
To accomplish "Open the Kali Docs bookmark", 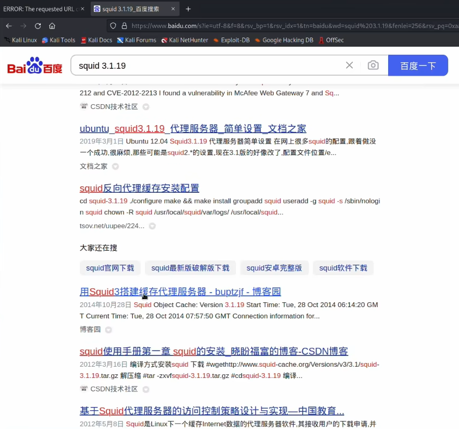I will [97, 40].
